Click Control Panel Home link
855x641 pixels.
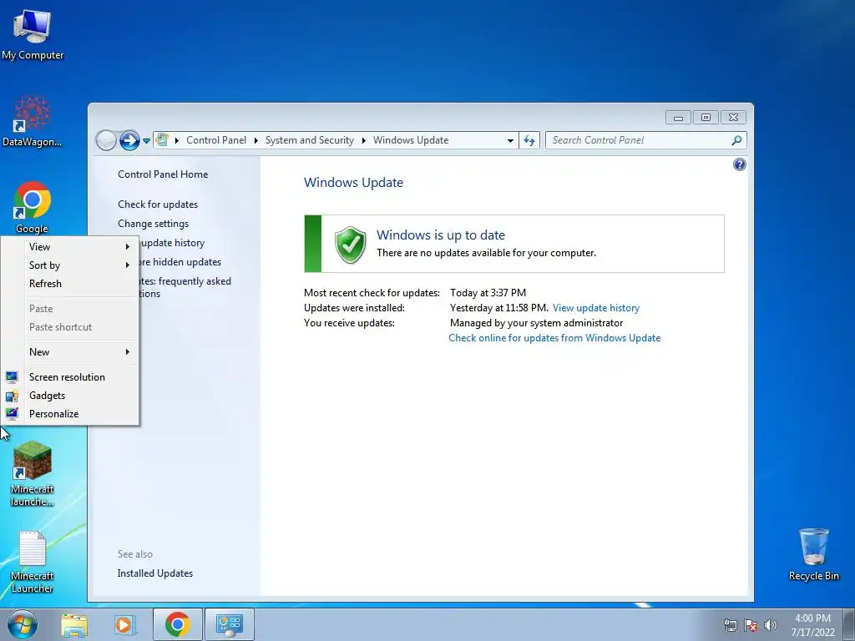[x=163, y=174]
